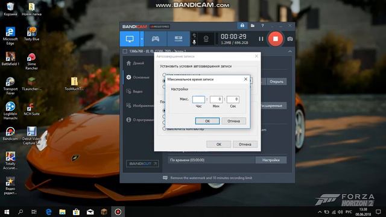Select the NCH Suite desktop shortcut
Viewport: 386px width, 217px height.
point(31,109)
